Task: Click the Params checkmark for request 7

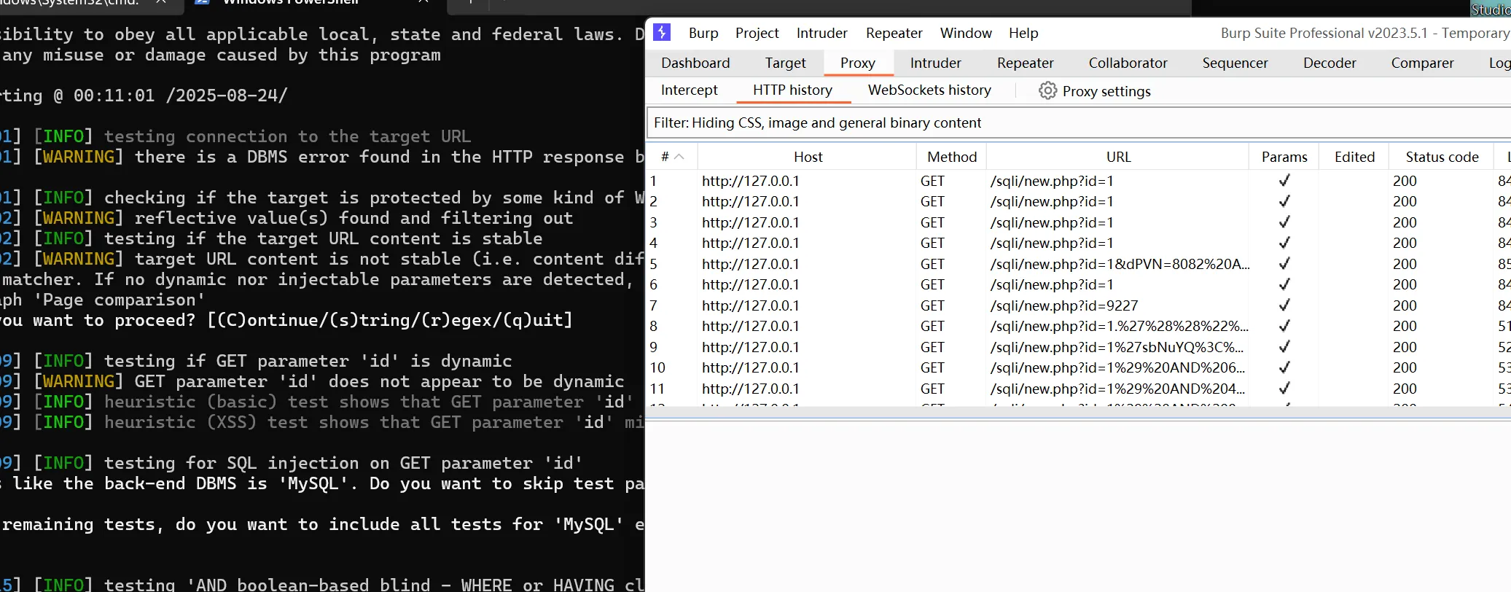Action: [1284, 305]
